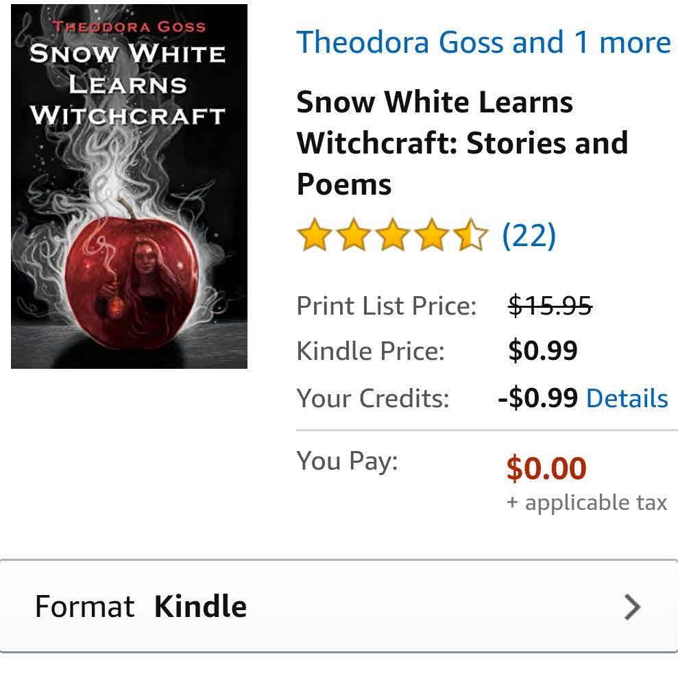Click the red apple illustration on the cover
The height and width of the screenshot is (678, 678).
(x=131, y=279)
